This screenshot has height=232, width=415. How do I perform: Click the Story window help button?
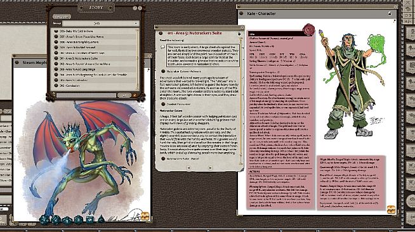(135, 8)
